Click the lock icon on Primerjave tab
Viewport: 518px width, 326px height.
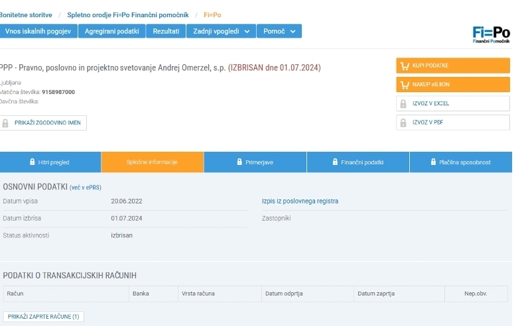pos(240,162)
